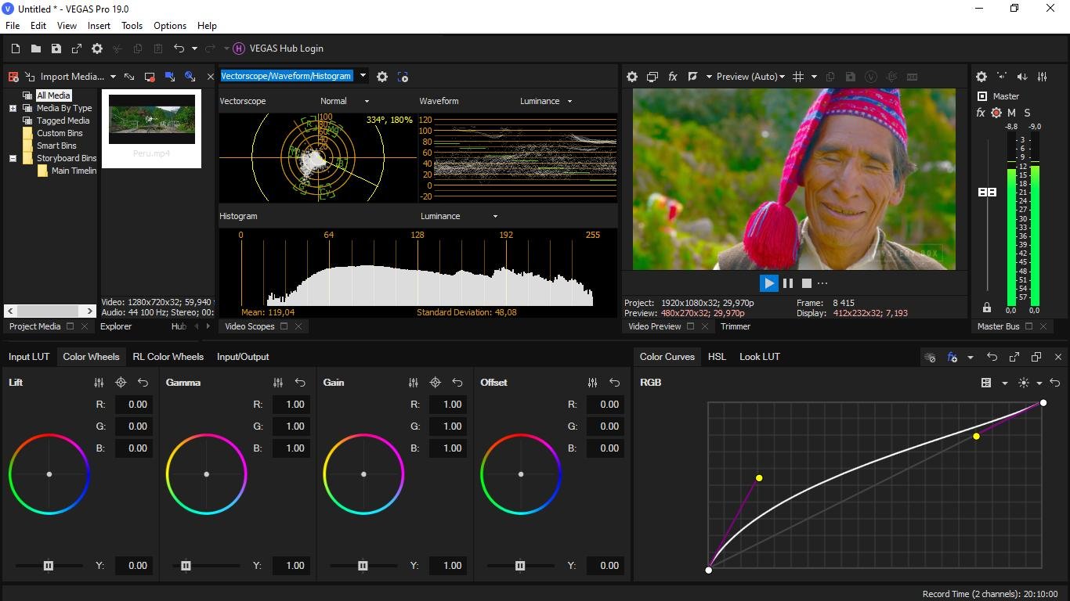Image resolution: width=1070 pixels, height=601 pixels.
Task: Click the Video Preview fx icon
Action: pos(672,77)
